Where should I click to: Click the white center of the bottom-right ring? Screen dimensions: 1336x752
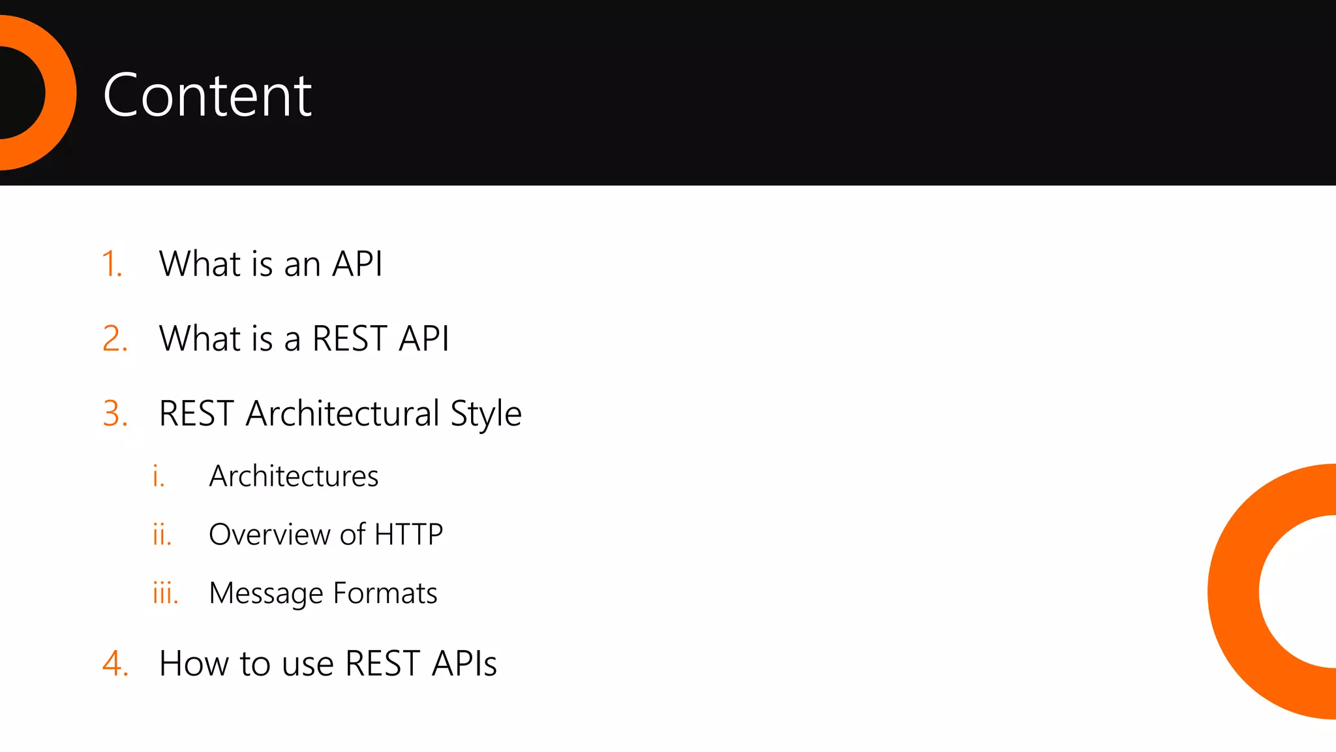1301,591
